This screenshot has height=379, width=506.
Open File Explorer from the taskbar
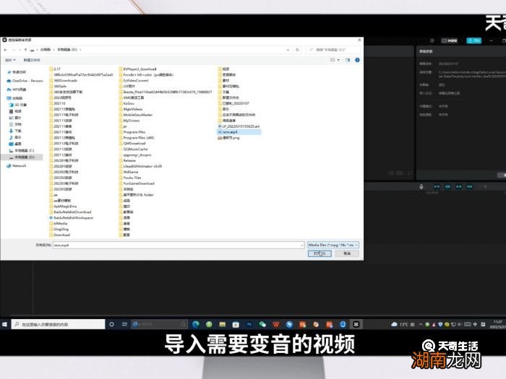[223, 324]
